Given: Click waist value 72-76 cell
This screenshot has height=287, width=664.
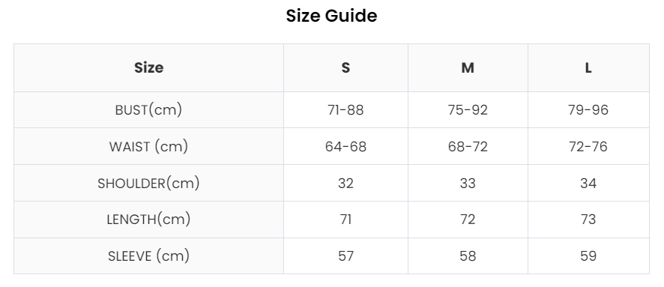Looking at the screenshot, I should coord(588,146).
